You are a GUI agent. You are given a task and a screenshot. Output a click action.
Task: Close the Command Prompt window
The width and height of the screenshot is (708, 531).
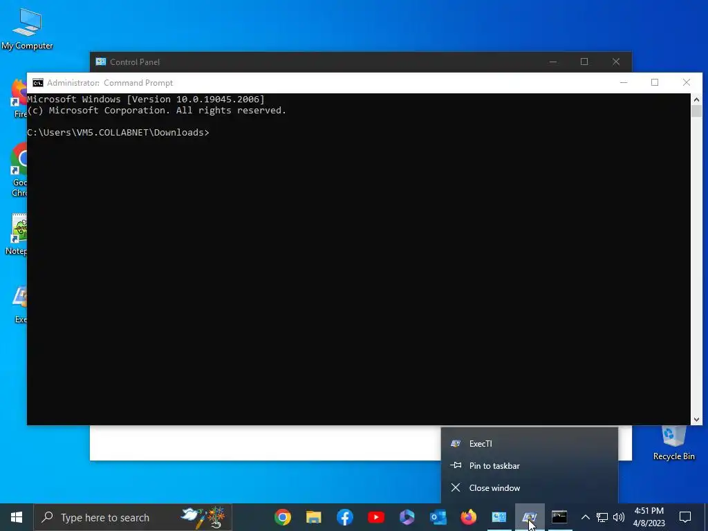(687, 83)
